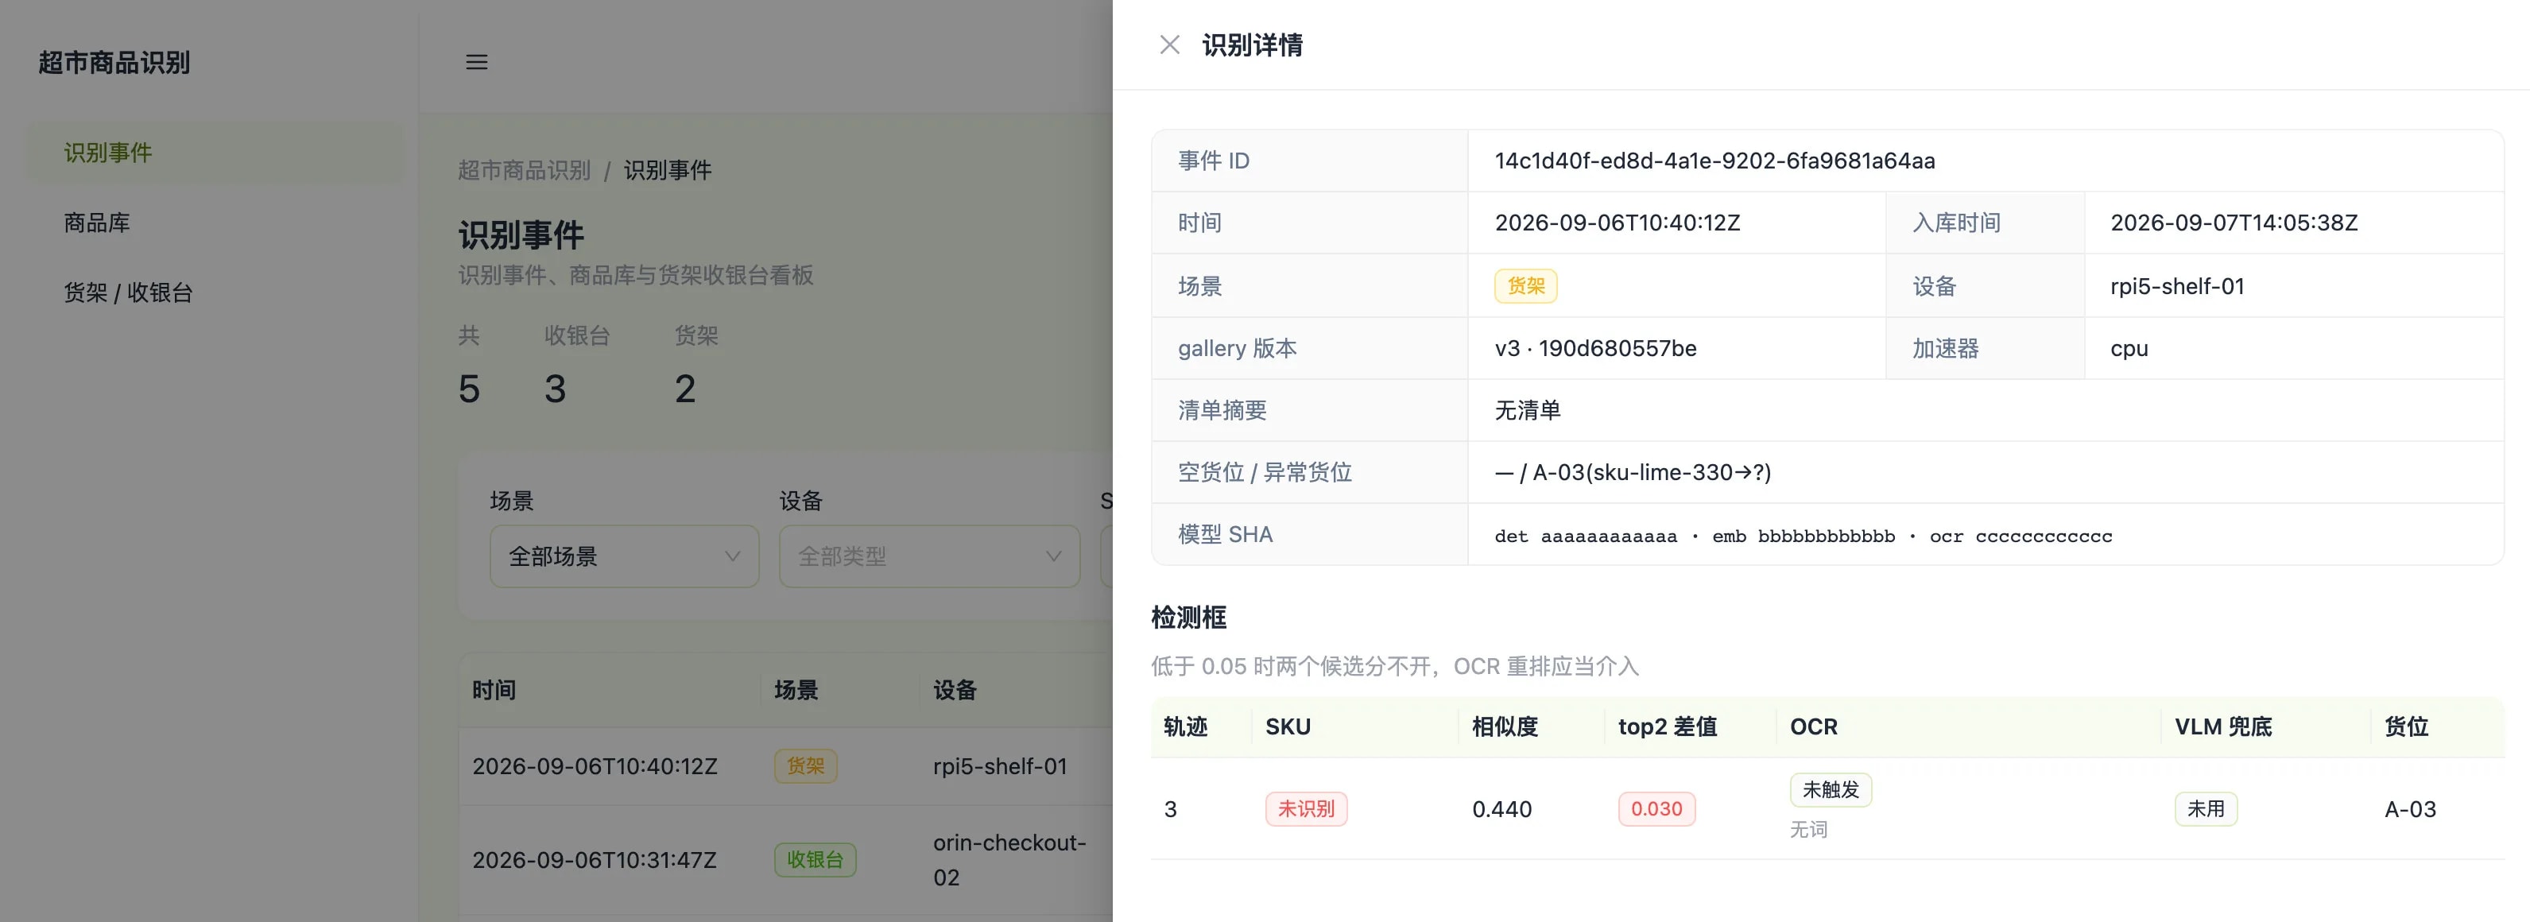Click the 相似度 value 0.440
This screenshot has width=2530, height=922.
point(1501,809)
